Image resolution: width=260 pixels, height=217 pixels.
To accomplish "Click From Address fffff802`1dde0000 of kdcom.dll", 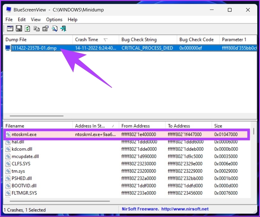I will pyautogui.click(x=139, y=149).
